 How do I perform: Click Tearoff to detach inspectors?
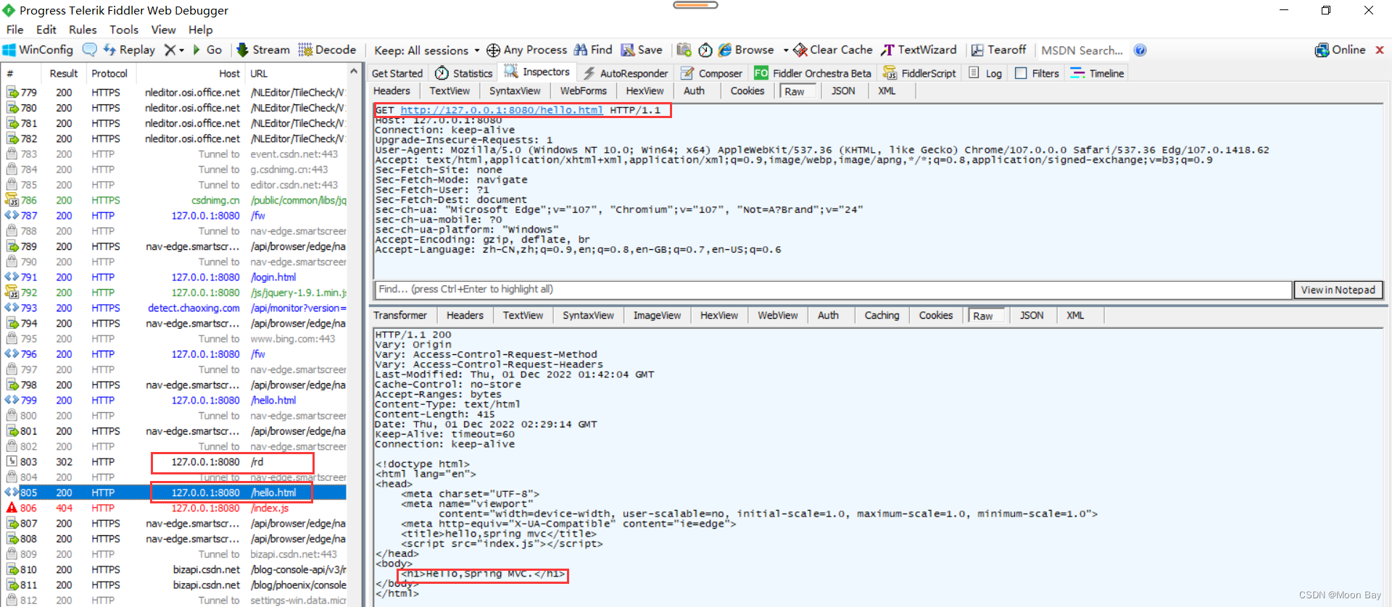coord(998,50)
